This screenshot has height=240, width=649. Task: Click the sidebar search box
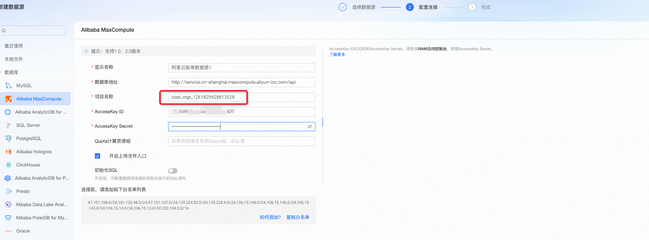33,30
